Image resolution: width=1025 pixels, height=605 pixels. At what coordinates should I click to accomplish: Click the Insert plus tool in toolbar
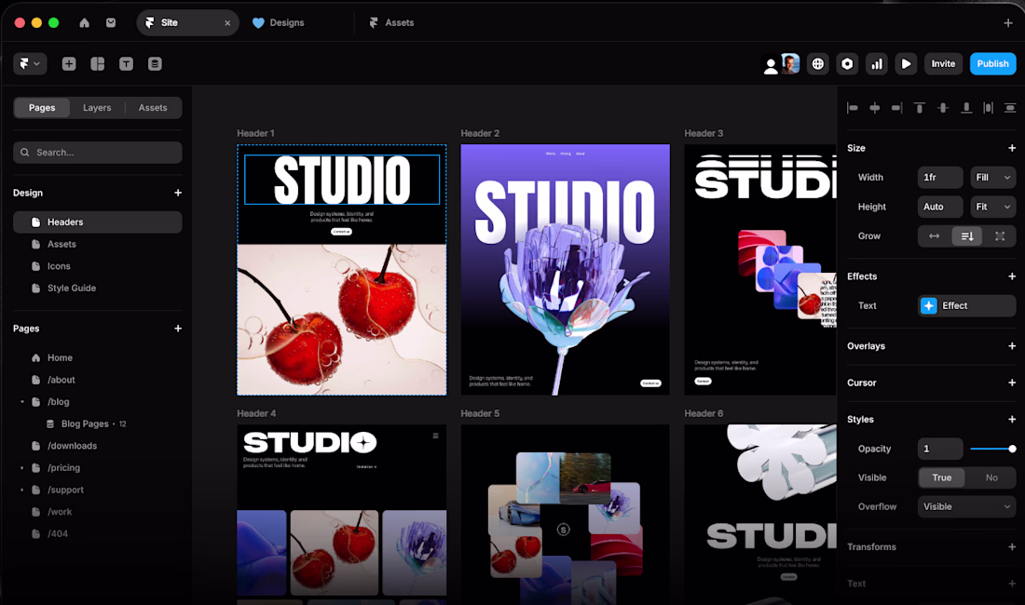[69, 64]
